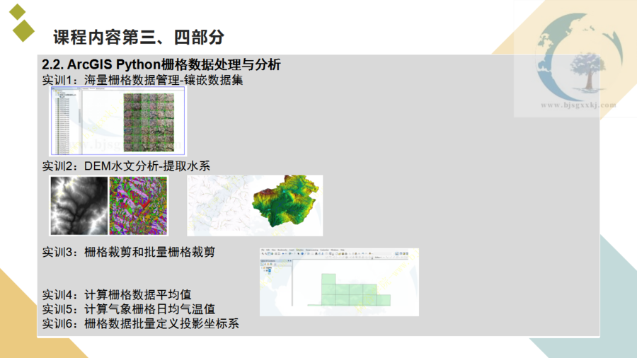Click the line 实训5：计算气象栅格日均气温值
The image size is (637, 358).
pyautogui.click(x=128, y=309)
